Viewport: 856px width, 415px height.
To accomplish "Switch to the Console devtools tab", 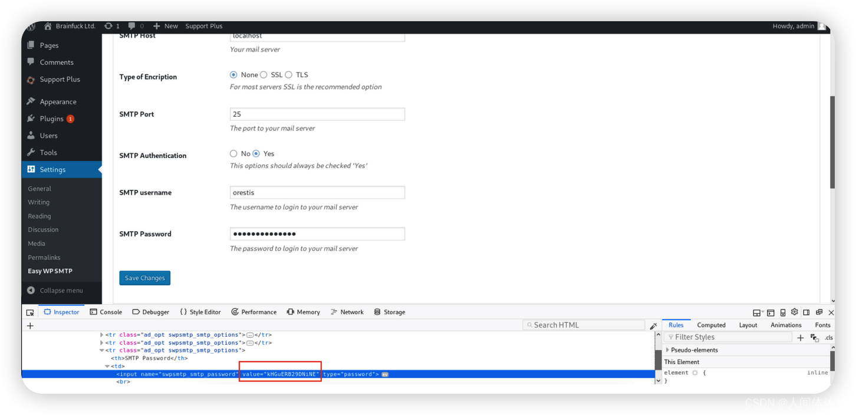I will coord(106,312).
